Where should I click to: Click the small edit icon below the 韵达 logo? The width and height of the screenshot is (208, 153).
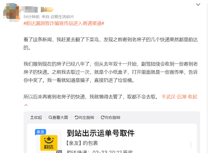pos(59,152)
